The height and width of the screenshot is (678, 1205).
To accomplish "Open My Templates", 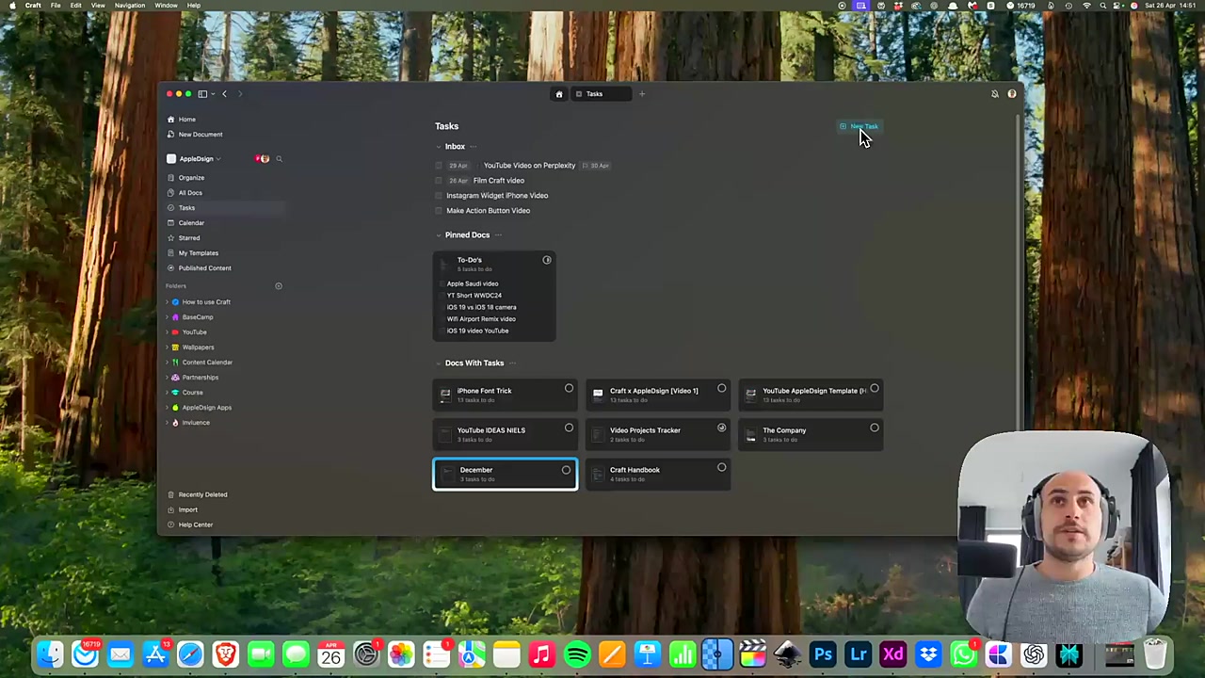I will [198, 253].
